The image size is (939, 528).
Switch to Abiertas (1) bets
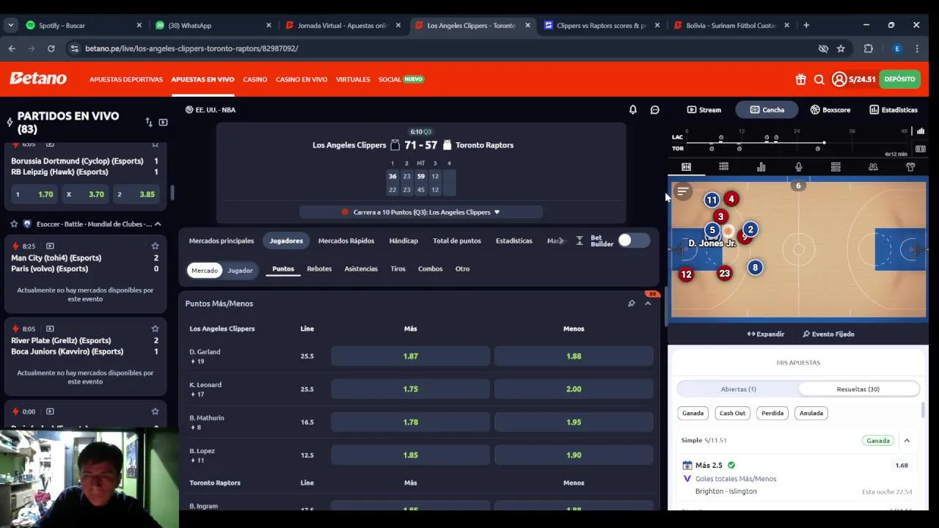coord(738,389)
